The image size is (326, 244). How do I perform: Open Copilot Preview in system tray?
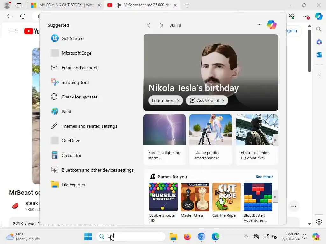point(316,236)
